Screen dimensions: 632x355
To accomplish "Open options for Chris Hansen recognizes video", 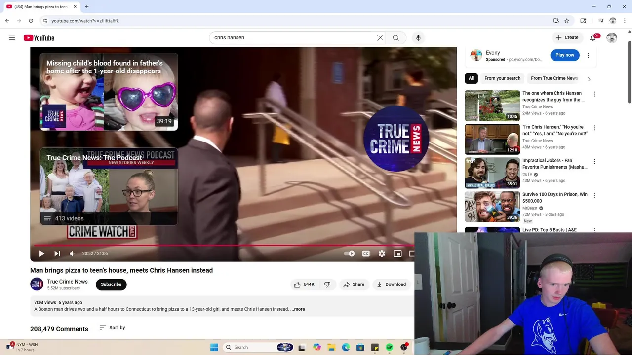I will (594, 94).
